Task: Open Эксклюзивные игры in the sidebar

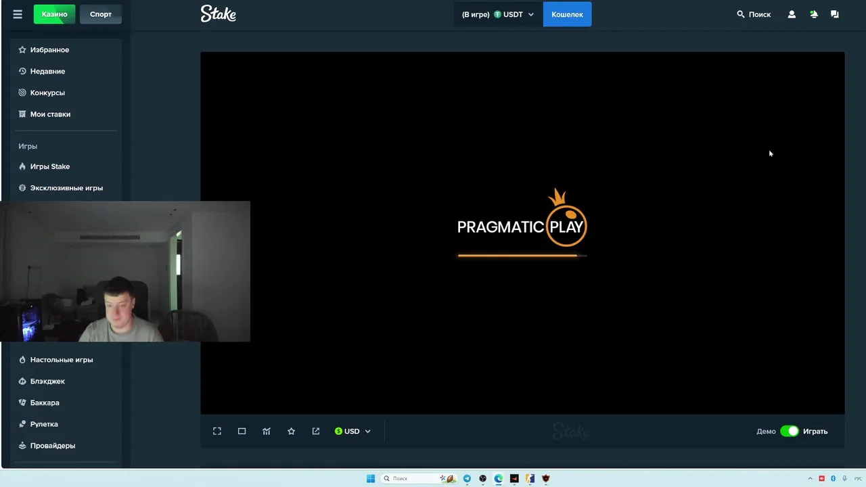Action: pyautogui.click(x=66, y=188)
